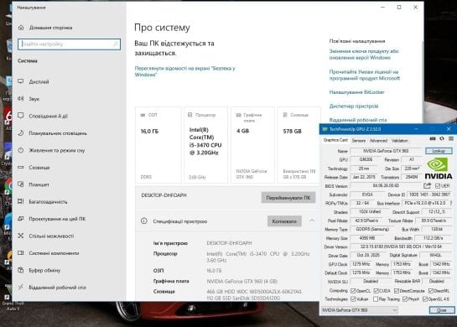Open the NVIDIA GeForce GTX 960 GPU dropdown
Screen dimensions: 457x327
360,310
